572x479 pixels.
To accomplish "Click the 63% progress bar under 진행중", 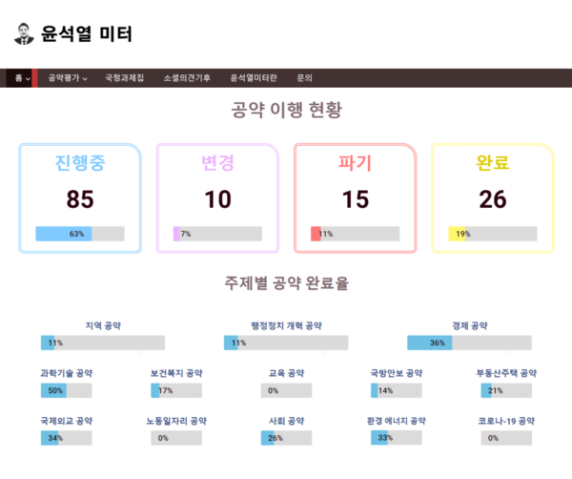I will point(80,234).
